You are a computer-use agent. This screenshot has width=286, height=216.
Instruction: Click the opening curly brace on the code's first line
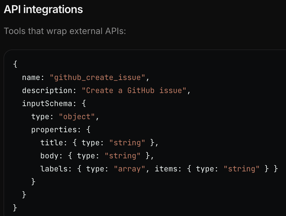pos(15,64)
